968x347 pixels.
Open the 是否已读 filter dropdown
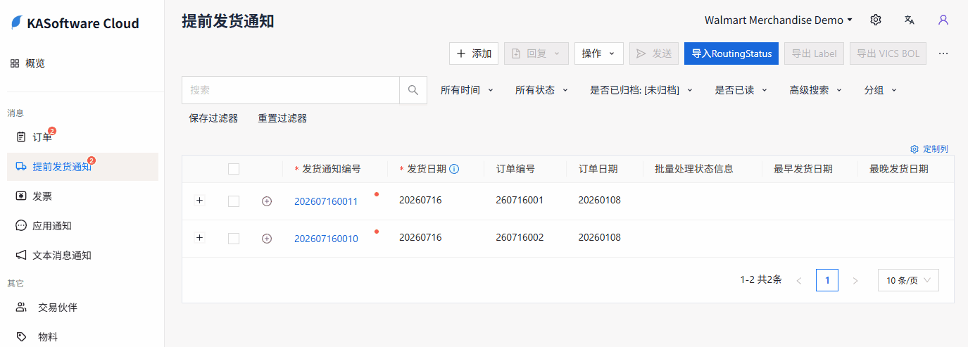pos(741,90)
